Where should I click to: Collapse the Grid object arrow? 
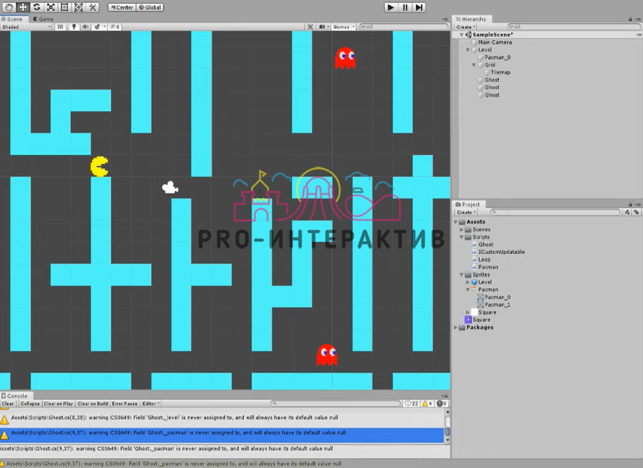coord(474,65)
